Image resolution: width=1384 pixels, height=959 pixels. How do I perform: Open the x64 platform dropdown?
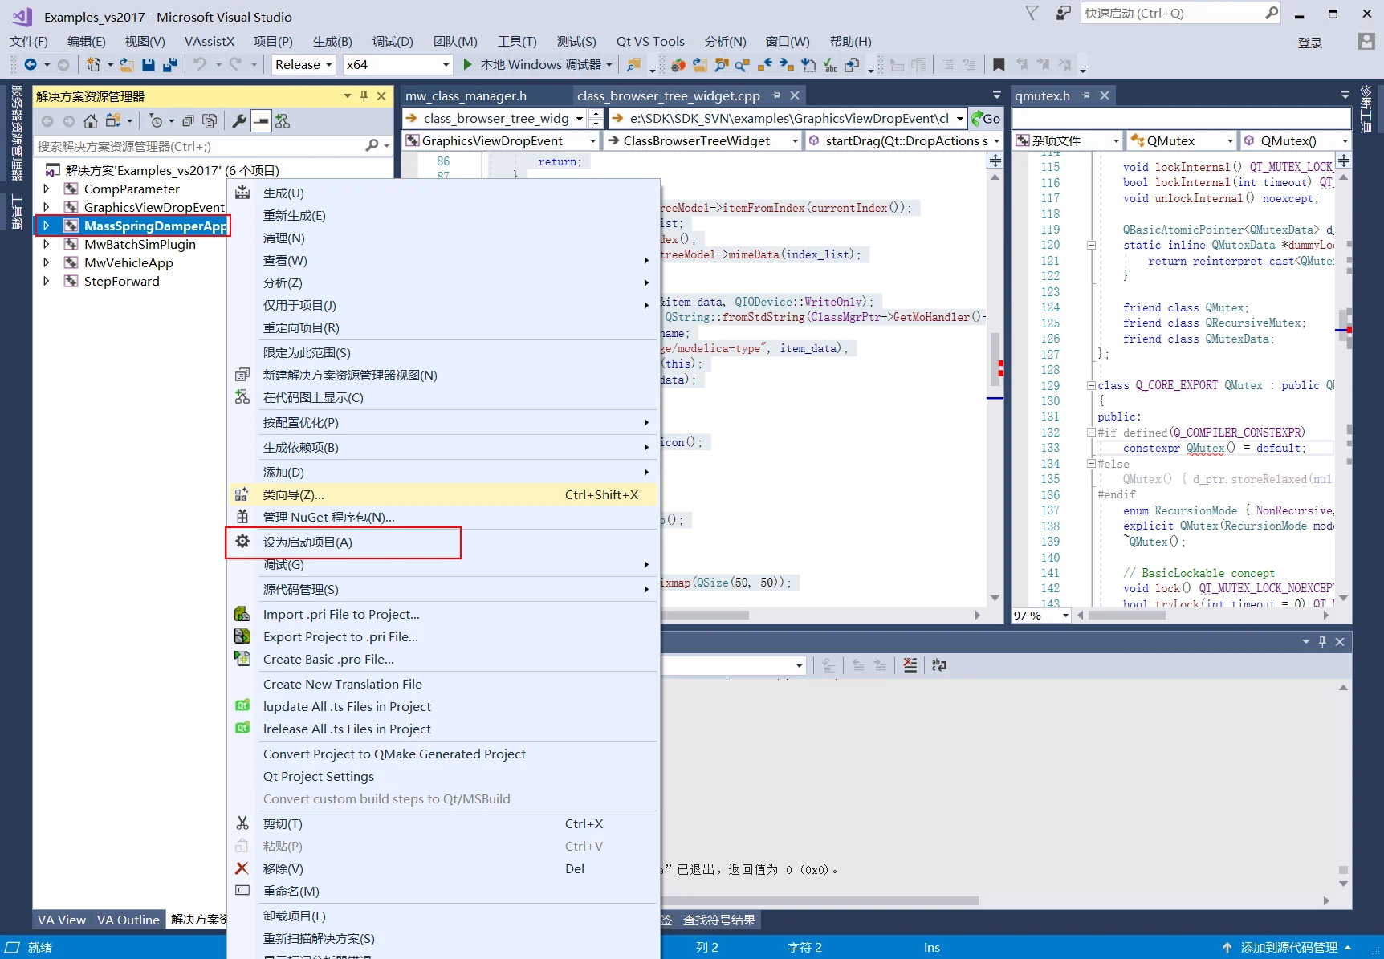click(397, 65)
